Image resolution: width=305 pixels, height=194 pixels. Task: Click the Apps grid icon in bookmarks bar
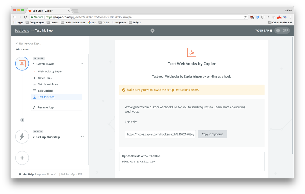pyautogui.click(x=15, y=23)
